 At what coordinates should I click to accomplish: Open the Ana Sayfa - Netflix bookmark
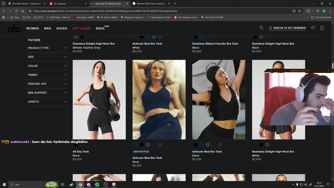tap(83, 17)
